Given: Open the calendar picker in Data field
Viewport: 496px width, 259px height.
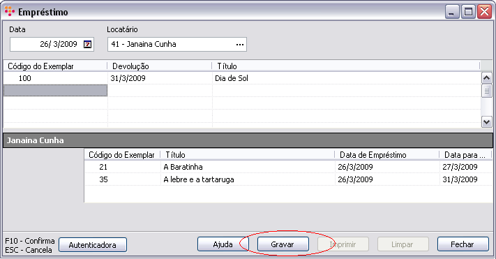Looking at the screenshot, I should point(88,44).
